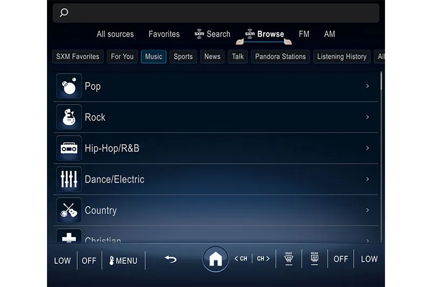Expand the Rock category chevron

pos(368,117)
